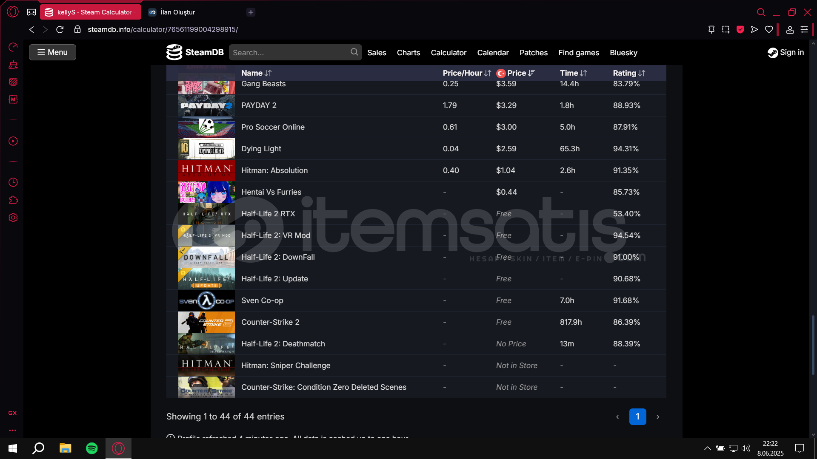Click the volume speaker tray icon
Image resolution: width=817 pixels, height=459 pixels.
tap(746, 448)
